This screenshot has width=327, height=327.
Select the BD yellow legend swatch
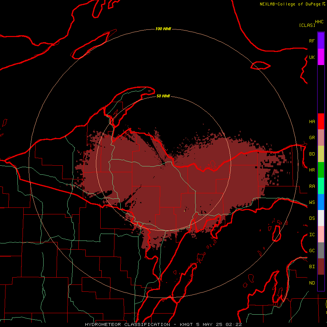tap(321, 154)
